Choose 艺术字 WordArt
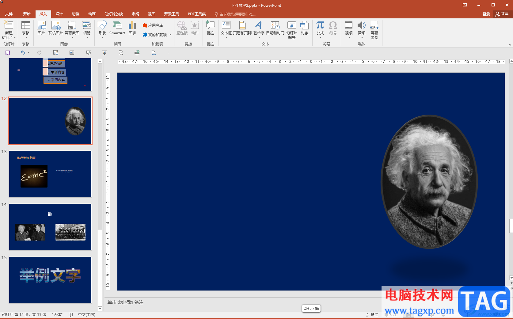Viewport: 513px width, 319px height. (x=259, y=29)
